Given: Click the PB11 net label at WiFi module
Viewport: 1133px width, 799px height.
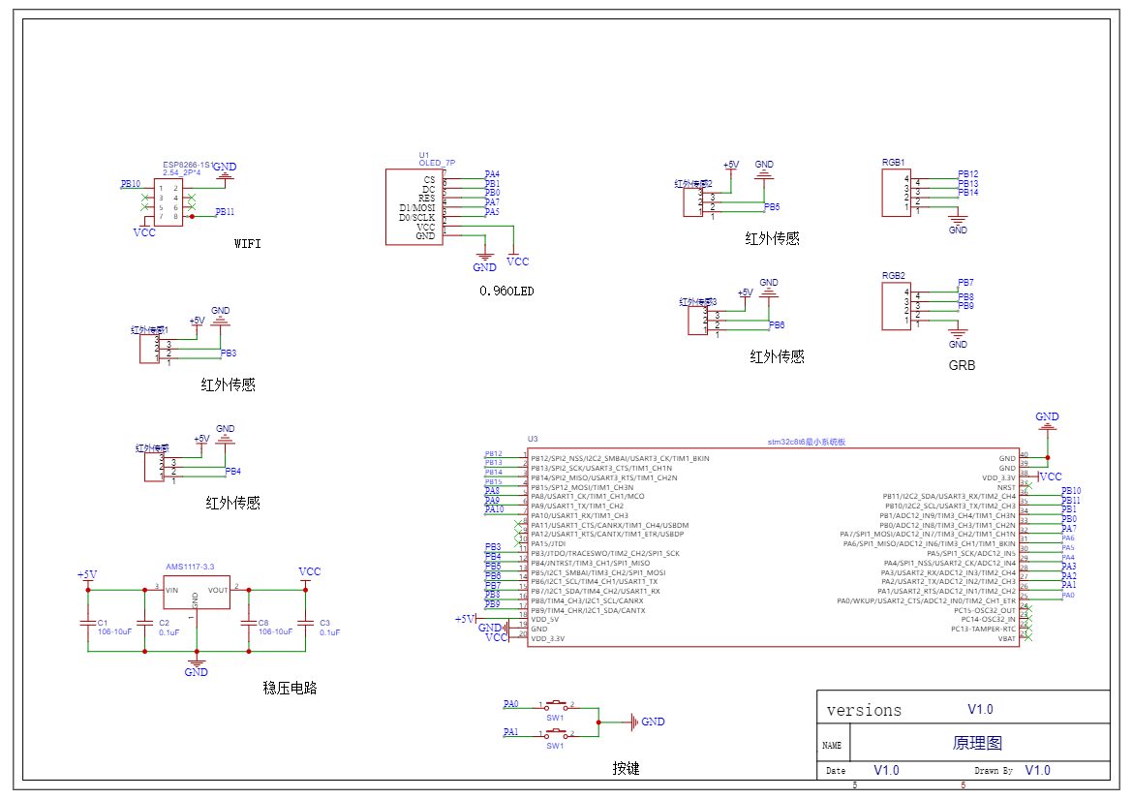Looking at the screenshot, I should click(225, 212).
